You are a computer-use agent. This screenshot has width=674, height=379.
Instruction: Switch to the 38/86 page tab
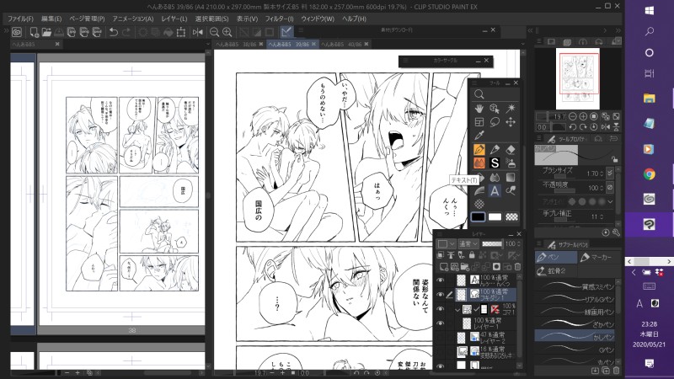point(239,44)
